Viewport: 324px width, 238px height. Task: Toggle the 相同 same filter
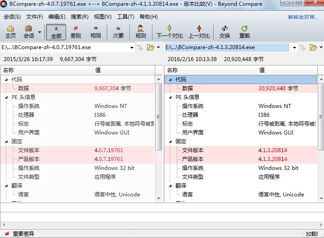[x=95, y=32]
